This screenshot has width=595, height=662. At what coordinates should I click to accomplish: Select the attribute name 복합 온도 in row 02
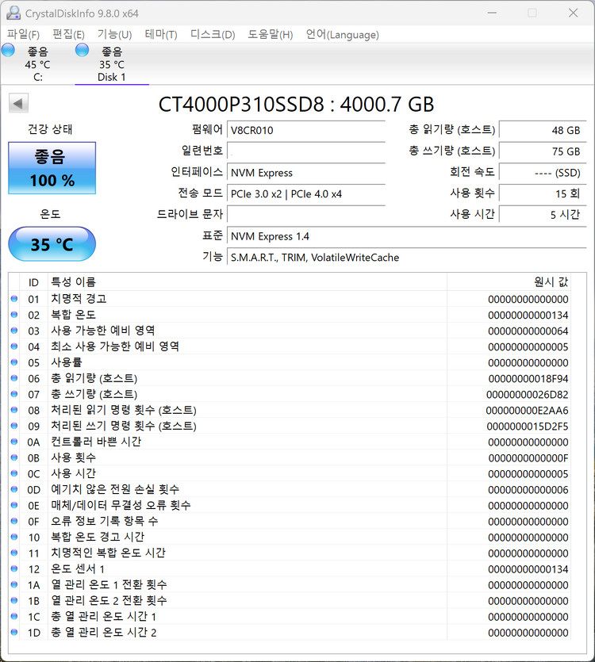(74, 315)
